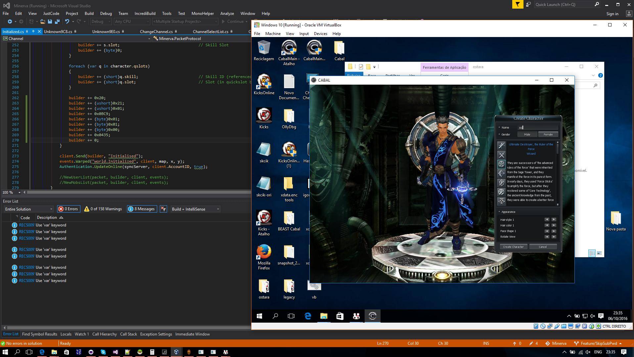634x357 pixels.
Task: Click the Undo arrow in Visual Studio toolbar
Action: [67, 21]
